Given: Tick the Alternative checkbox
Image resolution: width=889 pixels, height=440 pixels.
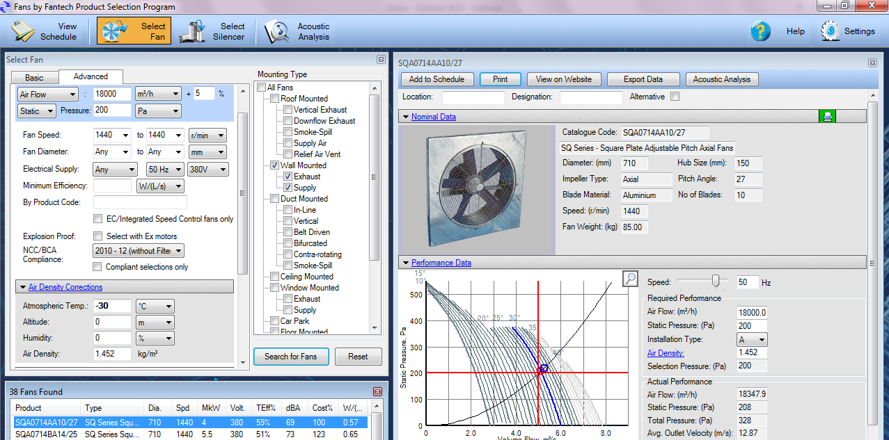Looking at the screenshot, I should (675, 97).
